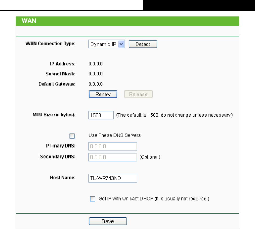Focus the MTU Size input field
Image resolution: width=255 pixels, height=229 pixels.
coord(101,115)
